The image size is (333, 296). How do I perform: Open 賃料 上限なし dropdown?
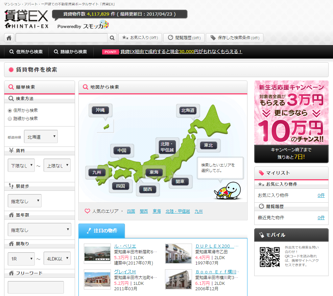tap(57, 165)
